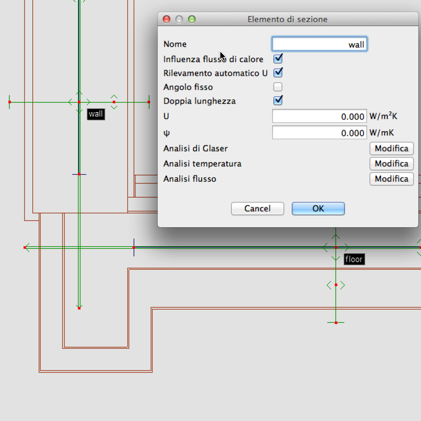Select red endpoint at bottom of wall line
Image resolution: width=421 pixels, height=421 pixels.
pyautogui.click(x=79, y=308)
